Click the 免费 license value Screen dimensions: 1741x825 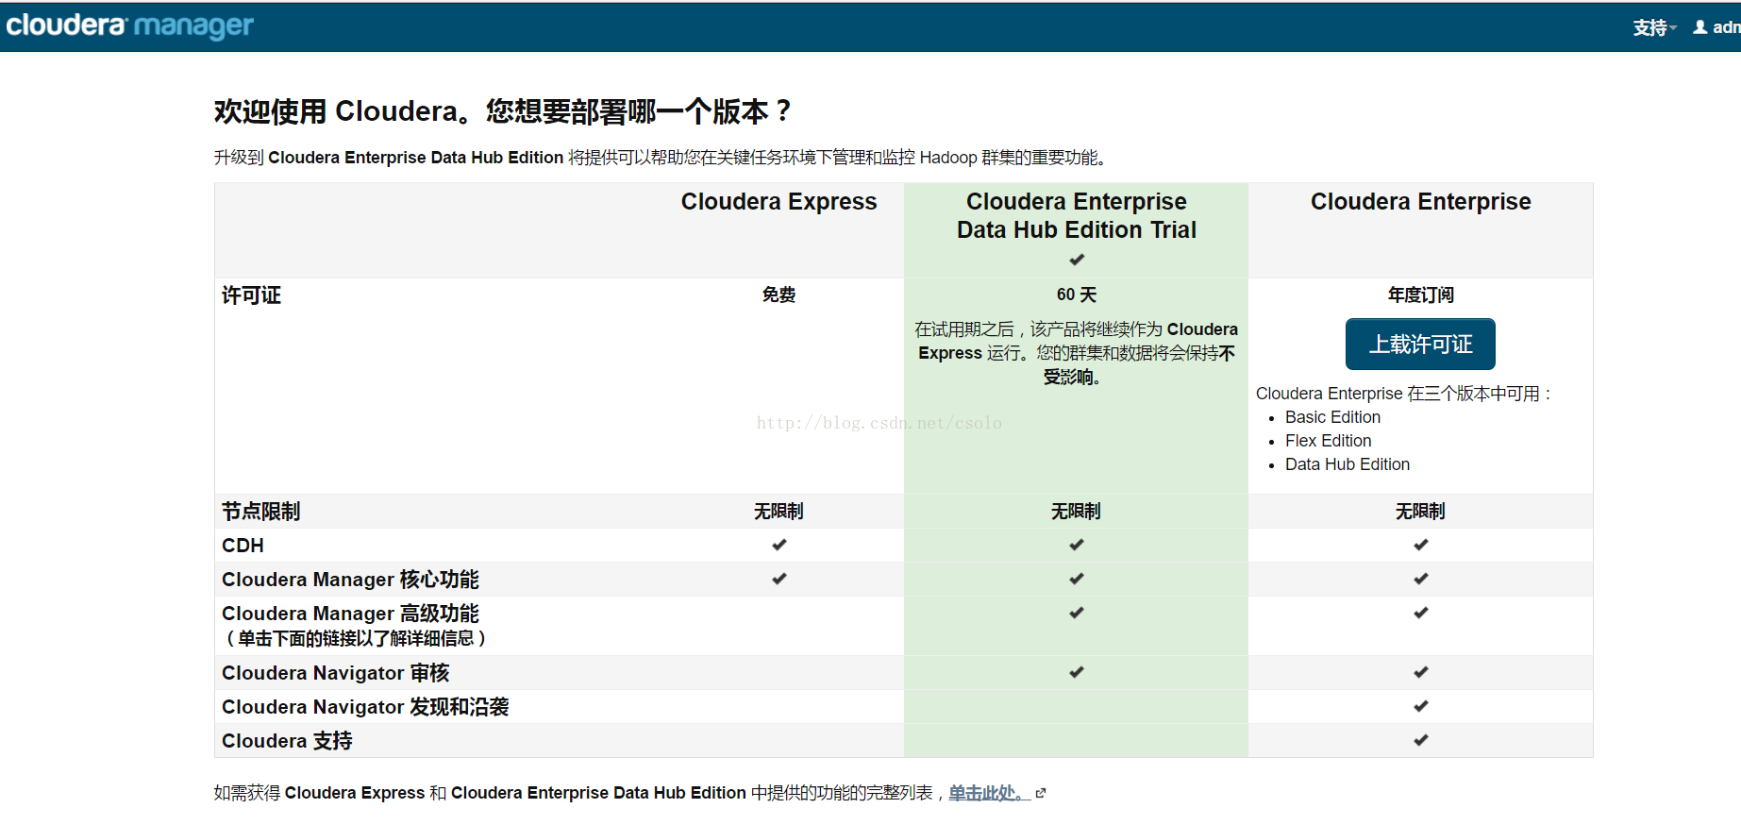pos(778,295)
